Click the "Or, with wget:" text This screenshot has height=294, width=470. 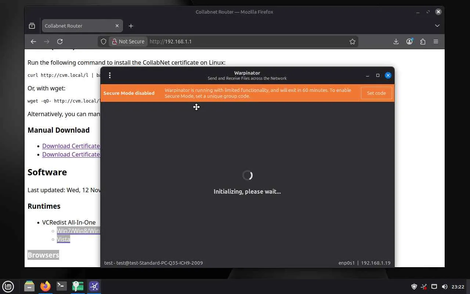tap(46, 88)
